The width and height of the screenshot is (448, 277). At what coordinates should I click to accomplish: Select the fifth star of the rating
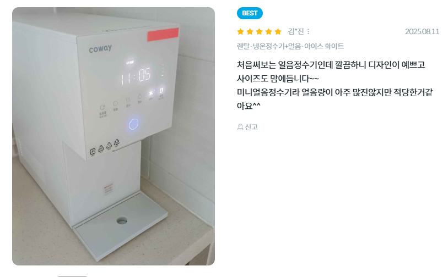coord(278,32)
